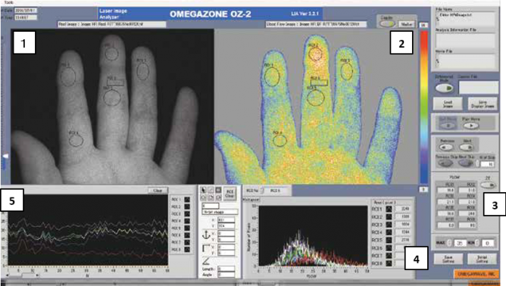Viewport: 506px width, 286px height.
Task: Click ROI 5 swatch in time-graph legend
Action: (187, 228)
